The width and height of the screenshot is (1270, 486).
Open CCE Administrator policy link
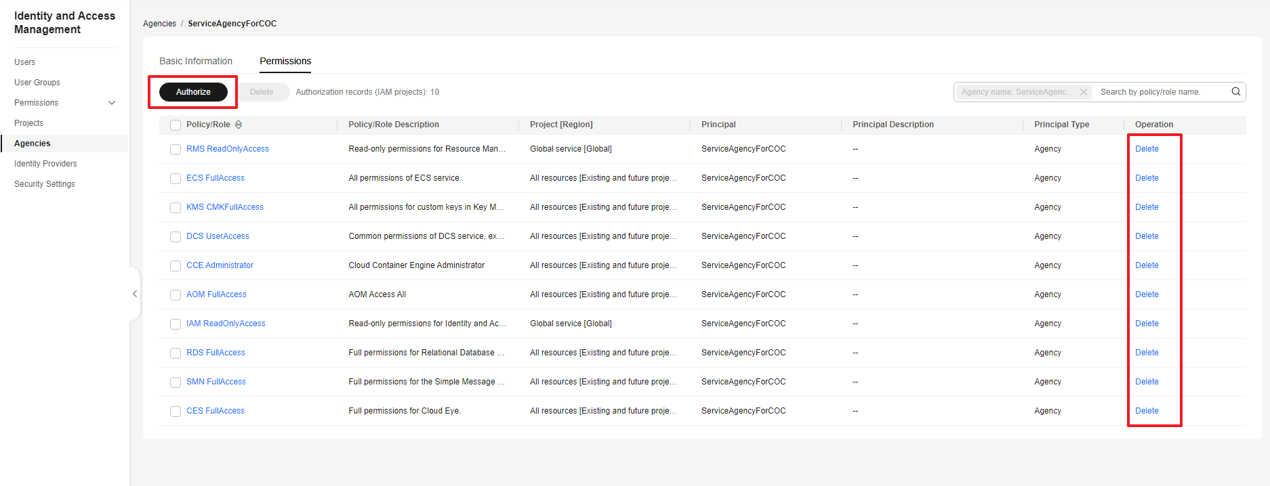pos(220,265)
